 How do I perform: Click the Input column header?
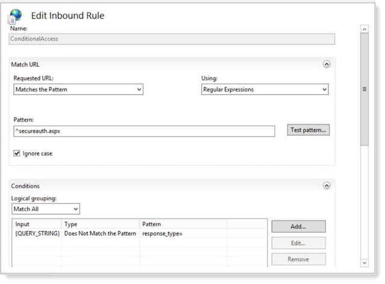[37, 224]
